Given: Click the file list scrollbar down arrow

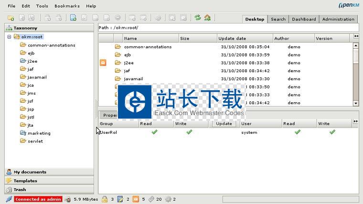Looking at the screenshot, I should coord(355,103).
